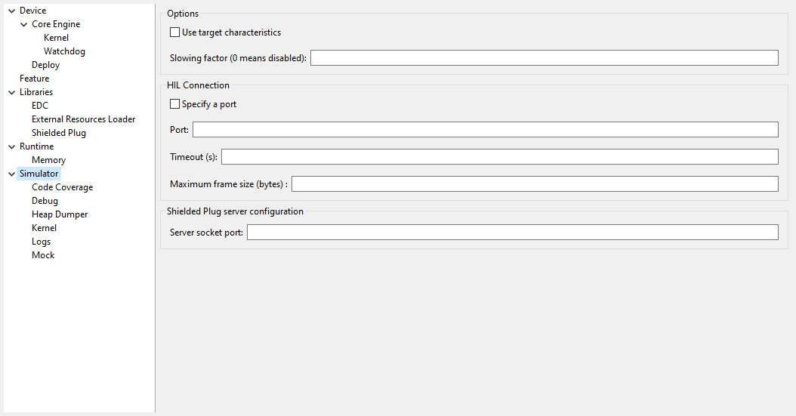This screenshot has width=796, height=416.
Task: Open External Resources Loader settings
Action: coord(83,119)
